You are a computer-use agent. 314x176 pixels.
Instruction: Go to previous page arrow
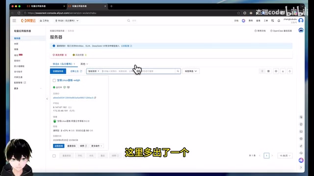click(260, 155)
